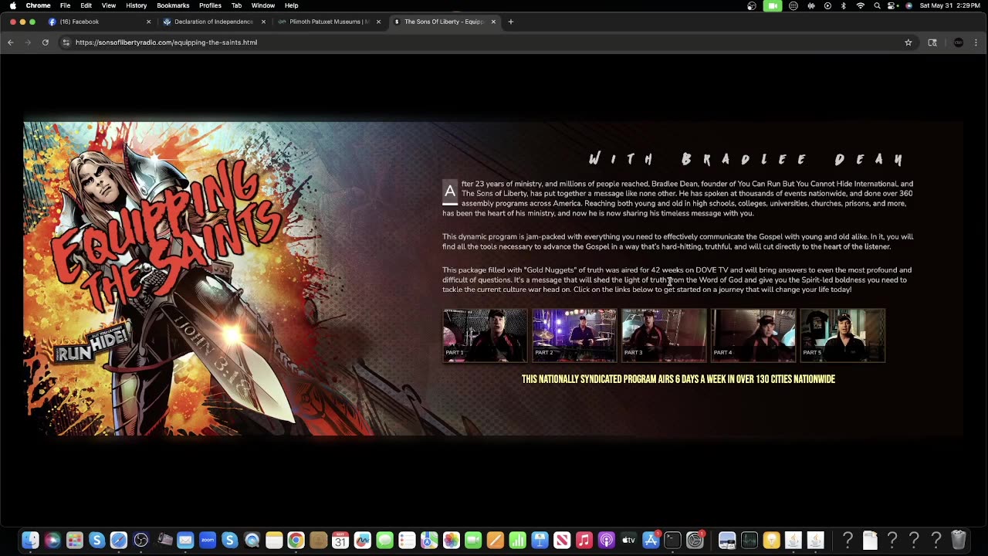
Task: Open Mail from the Dock
Action: pyautogui.click(x=185, y=541)
